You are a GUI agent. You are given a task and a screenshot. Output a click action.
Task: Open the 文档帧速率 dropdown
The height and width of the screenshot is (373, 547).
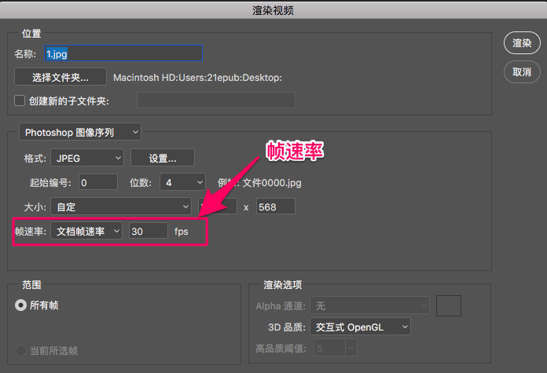[x=87, y=231]
